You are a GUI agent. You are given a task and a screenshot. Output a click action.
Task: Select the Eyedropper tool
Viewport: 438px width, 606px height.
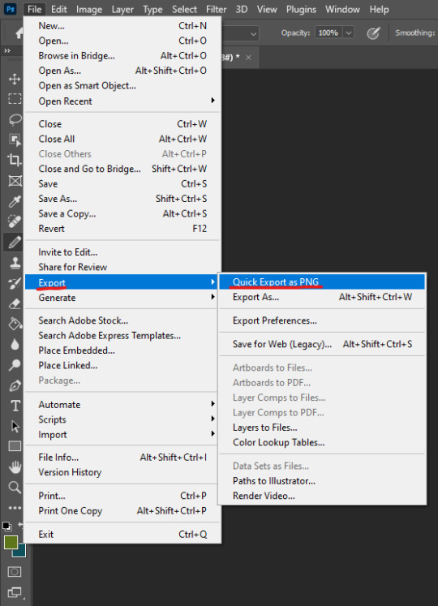point(15,201)
